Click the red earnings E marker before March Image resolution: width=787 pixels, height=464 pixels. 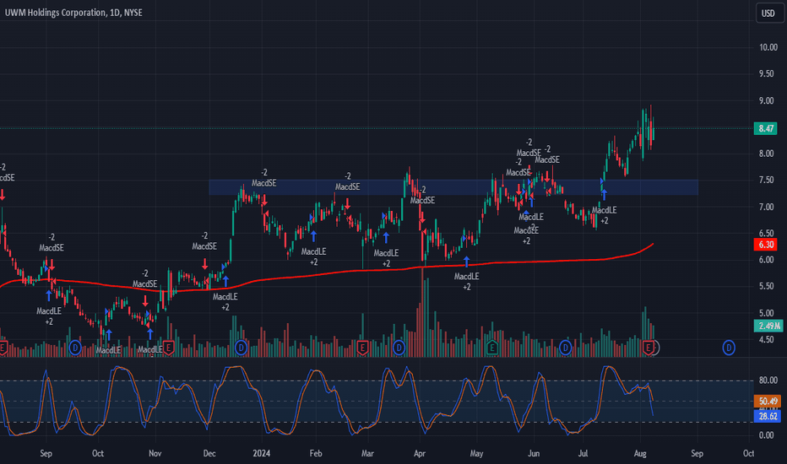[x=362, y=347]
